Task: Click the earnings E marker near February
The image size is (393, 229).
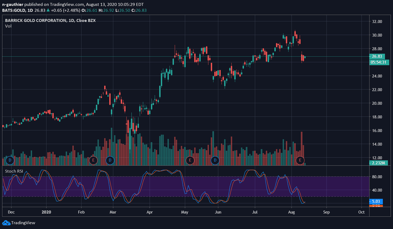Action: pyautogui.click(x=93, y=160)
